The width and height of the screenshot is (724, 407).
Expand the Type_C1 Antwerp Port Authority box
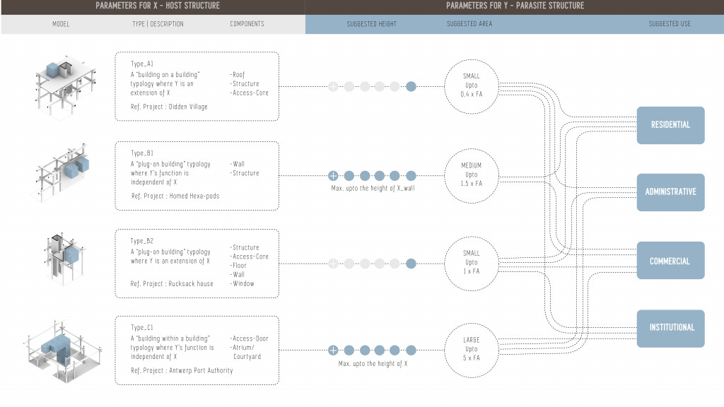click(x=197, y=350)
